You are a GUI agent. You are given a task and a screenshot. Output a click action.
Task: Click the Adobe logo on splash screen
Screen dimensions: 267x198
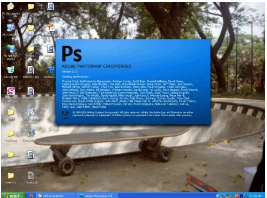tap(65, 115)
